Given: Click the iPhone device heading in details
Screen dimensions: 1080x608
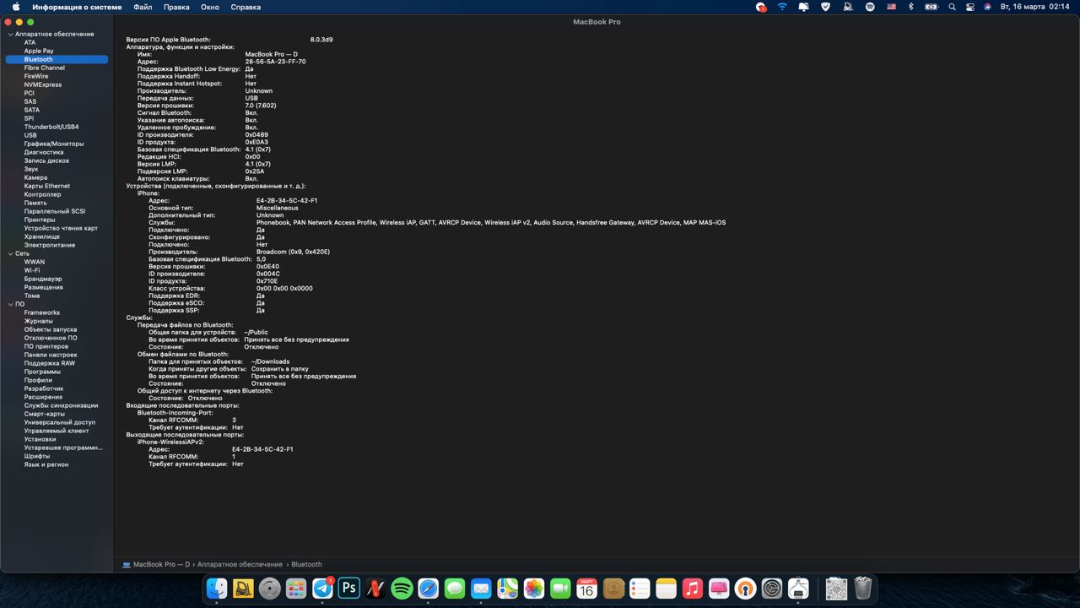Looking at the screenshot, I should [x=148, y=193].
